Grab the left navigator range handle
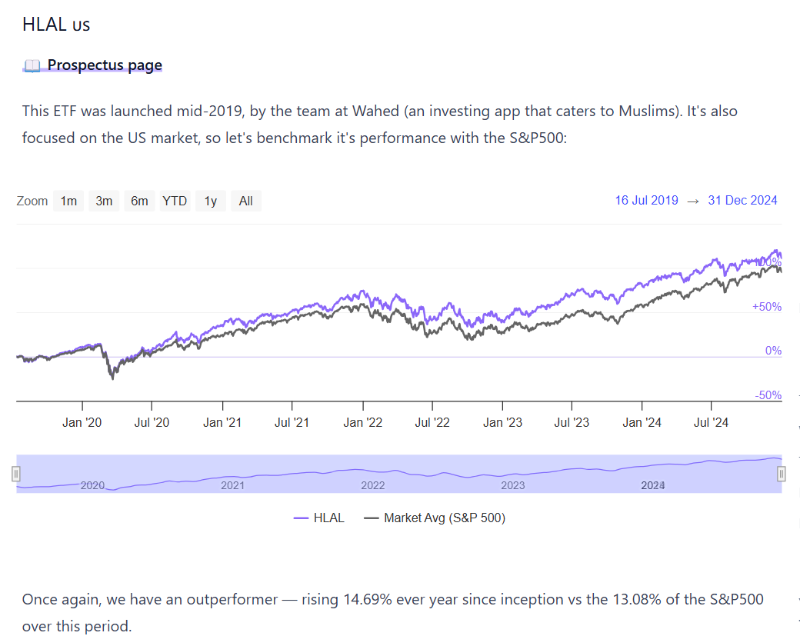800x636 pixels. [16, 474]
